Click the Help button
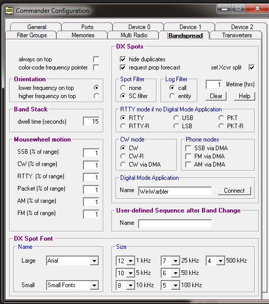This screenshot has width=269, height=304. [x=244, y=96]
